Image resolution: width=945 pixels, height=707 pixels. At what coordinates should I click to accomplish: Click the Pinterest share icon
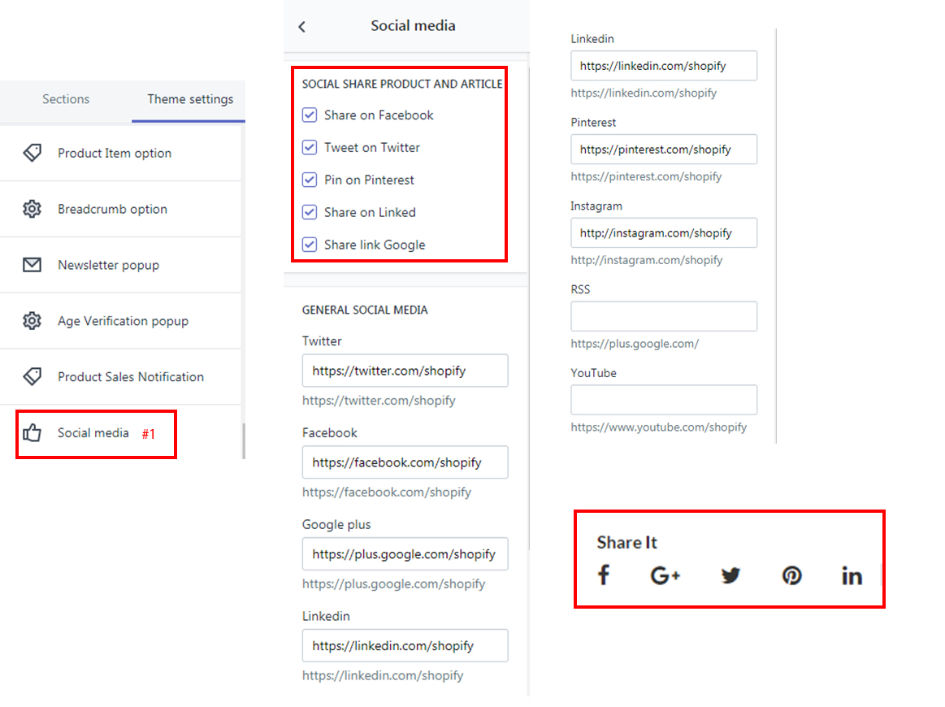point(791,575)
